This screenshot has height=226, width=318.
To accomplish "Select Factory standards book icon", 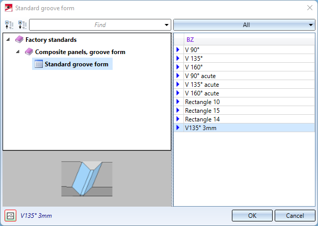I will pyautogui.click(x=19, y=39).
